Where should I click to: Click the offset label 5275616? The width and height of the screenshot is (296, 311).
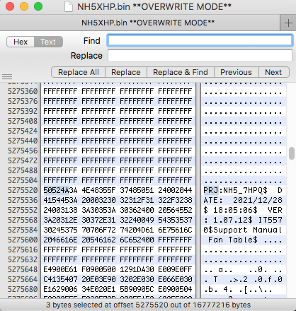23,250
